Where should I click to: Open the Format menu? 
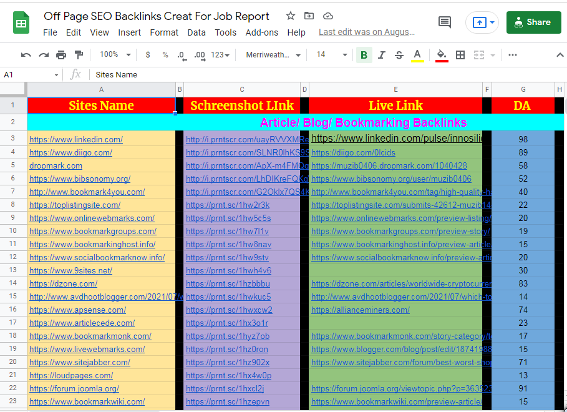164,32
